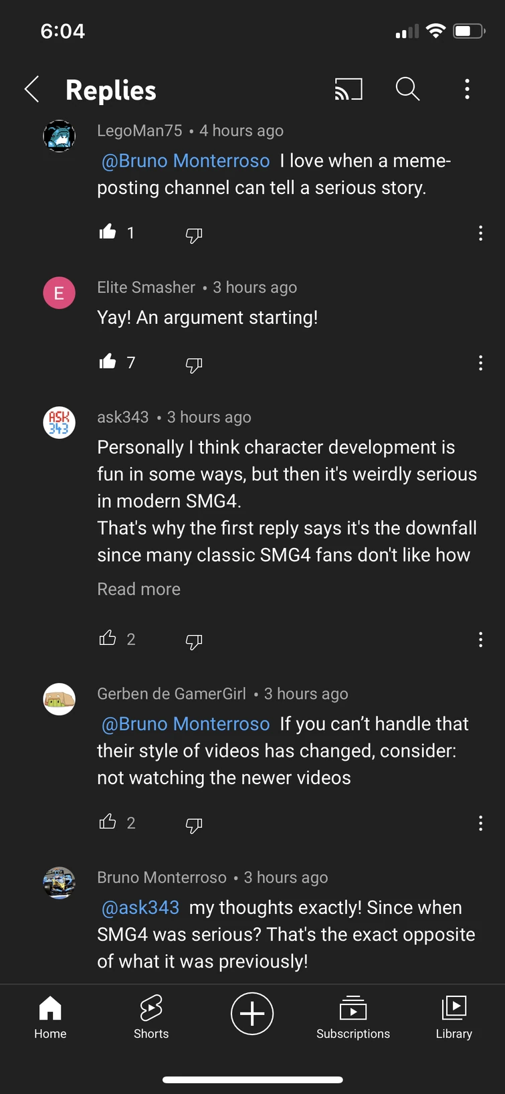Image resolution: width=505 pixels, height=1094 pixels.
Task: Tap the @ask343 mention in Bruno's reply
Action: [x=140, y=907]
